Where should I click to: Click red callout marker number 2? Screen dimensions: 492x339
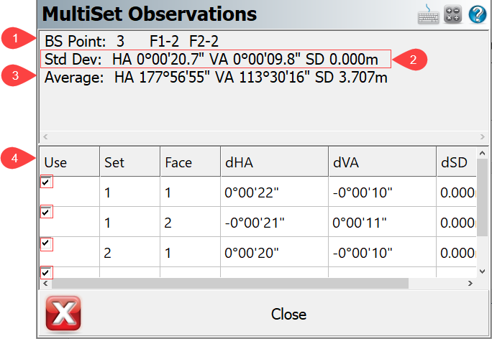[411, 59]
